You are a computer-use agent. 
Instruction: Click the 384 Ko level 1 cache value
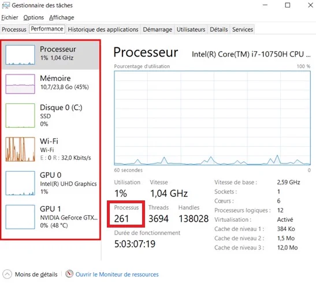click(x=286, y=229)
